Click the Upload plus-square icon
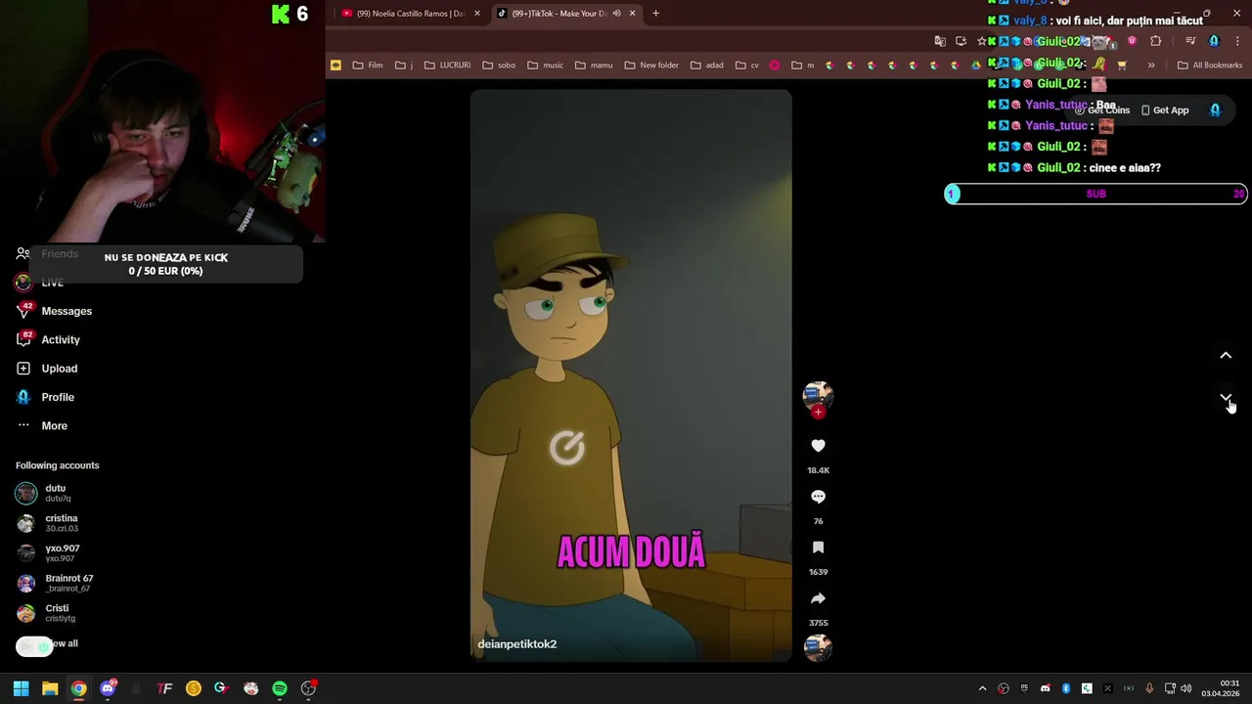 point(23,369)
